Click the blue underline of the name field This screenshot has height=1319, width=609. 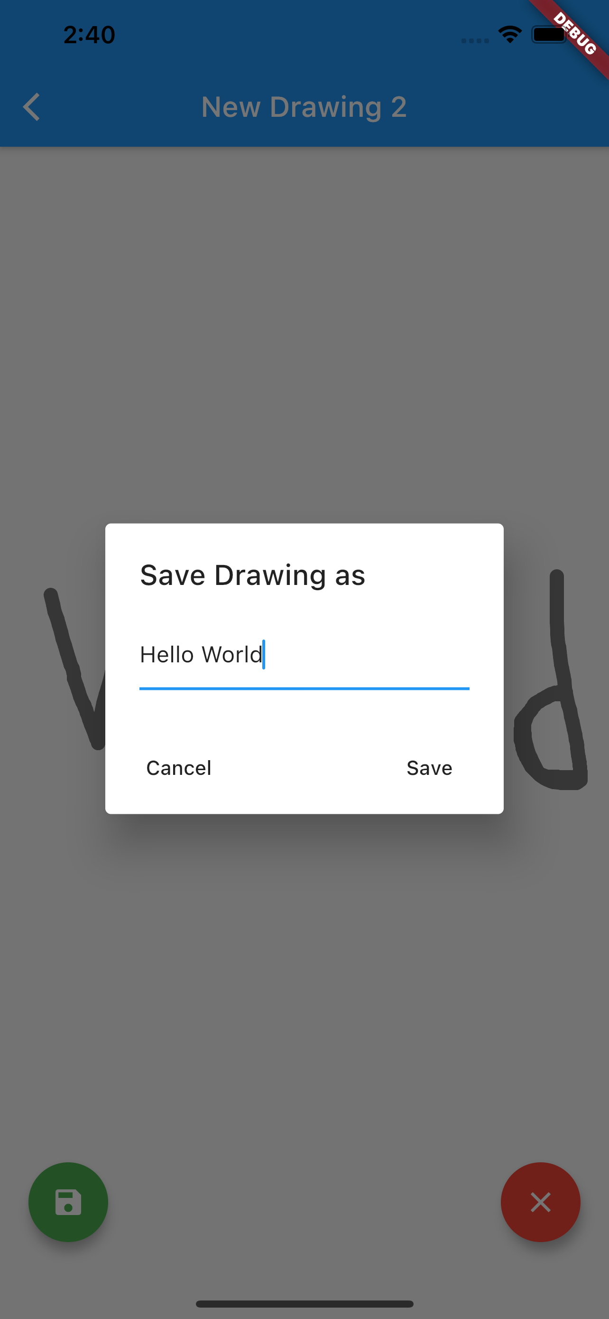click(304, 688)
